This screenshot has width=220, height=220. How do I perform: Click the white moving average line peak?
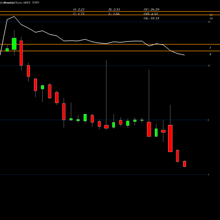[14, 16]
